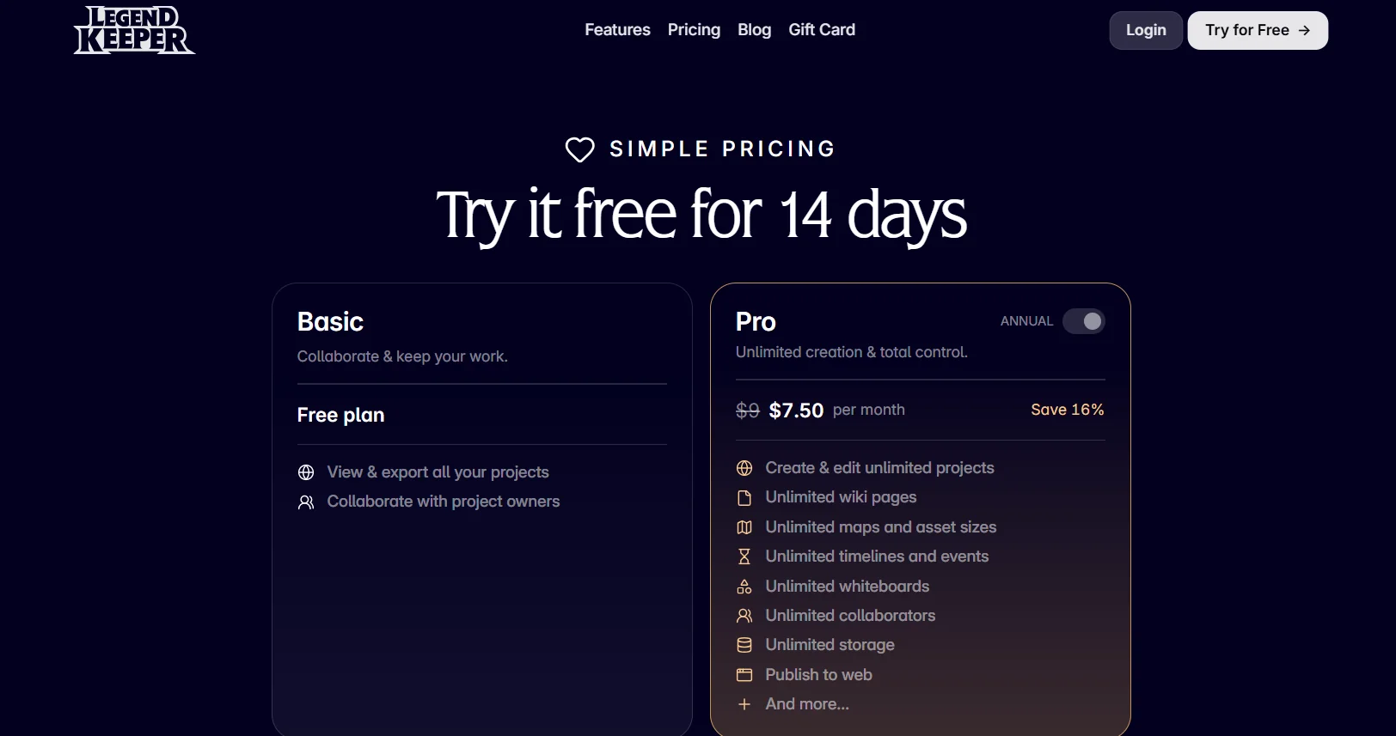1396x736 pixels.
Task: Click the LegendKeeper logo
Action: (x=134, y=30)
